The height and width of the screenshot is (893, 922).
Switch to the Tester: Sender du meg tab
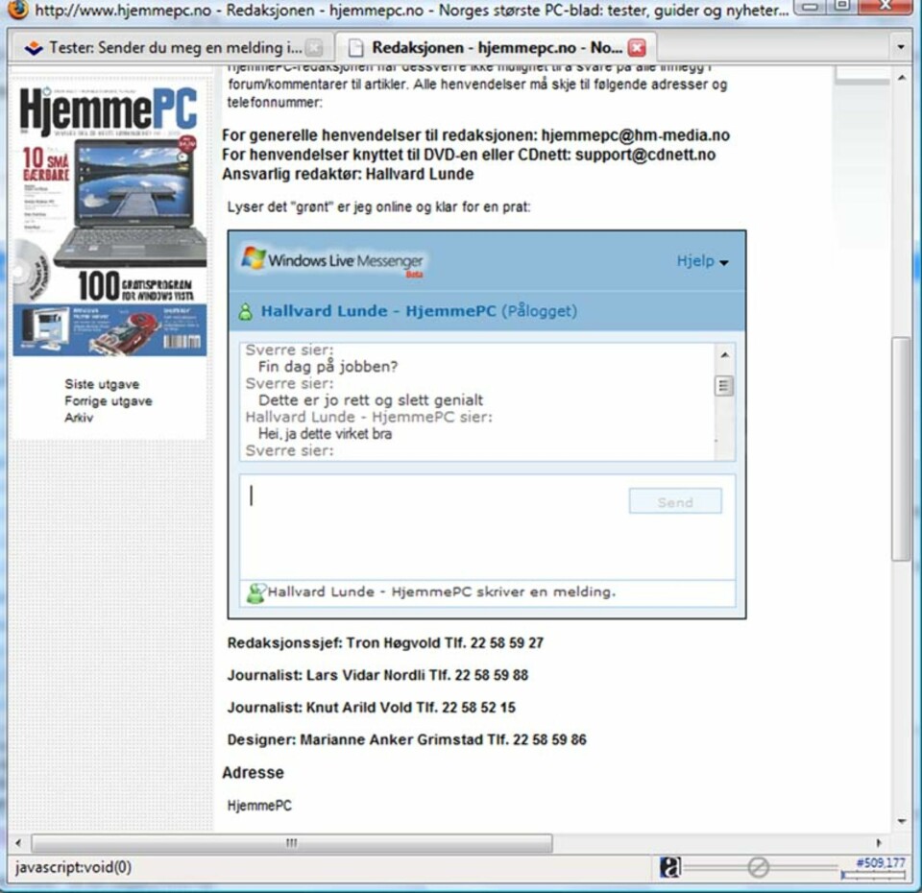tap(172, 47)
